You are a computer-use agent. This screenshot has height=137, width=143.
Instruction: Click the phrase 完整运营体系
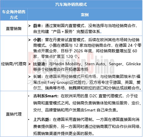click(x=88, y=31)
